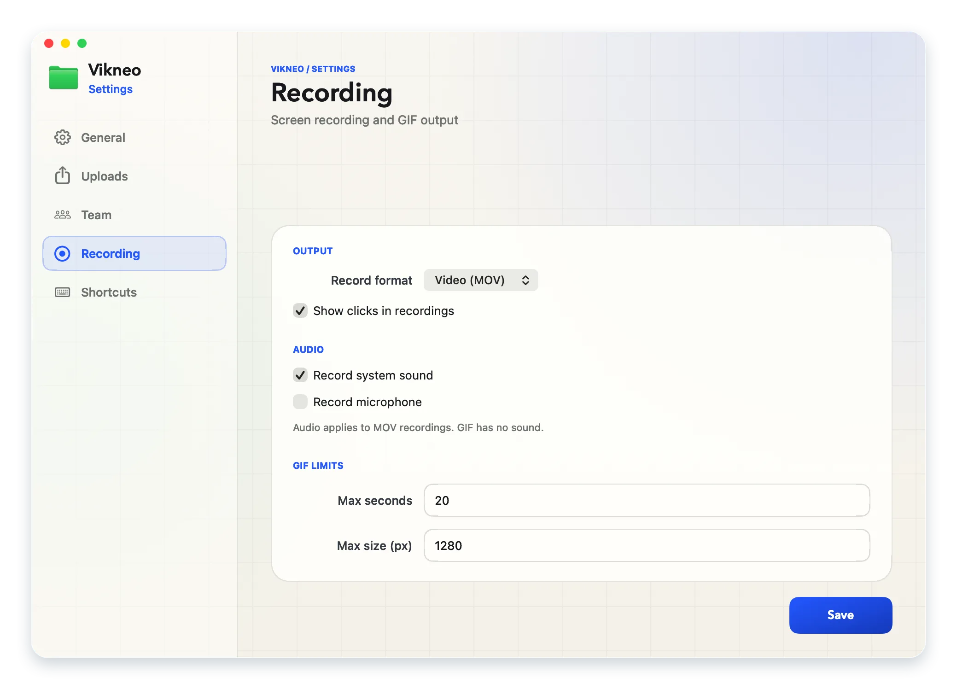Click the Team people icon
957x689 pixels.
(x=62, y=215)
